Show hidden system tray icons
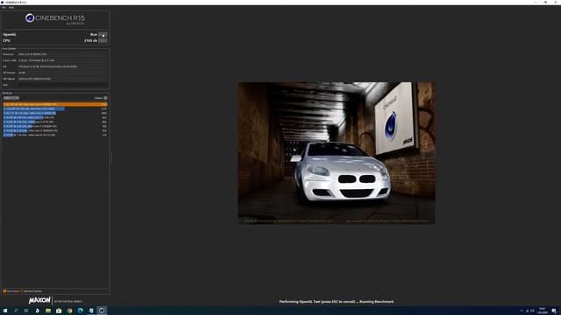 point(522,311)
